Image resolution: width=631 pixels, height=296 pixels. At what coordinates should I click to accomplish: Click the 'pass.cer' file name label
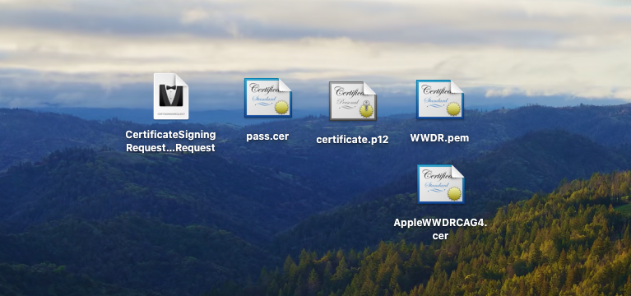pyautogui.click(x=267, y=136)
